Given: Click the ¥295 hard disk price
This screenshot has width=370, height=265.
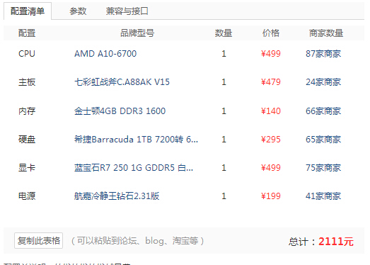Looking at the screenshot, I should (x=271, y=140).
